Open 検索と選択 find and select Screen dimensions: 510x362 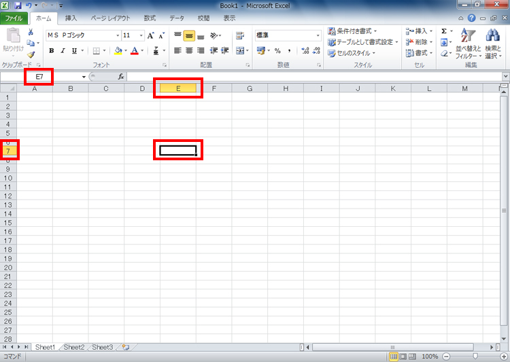(493, 43)
